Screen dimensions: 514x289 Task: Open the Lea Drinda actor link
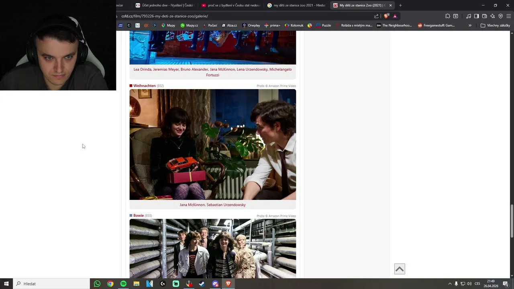(143, 69)
